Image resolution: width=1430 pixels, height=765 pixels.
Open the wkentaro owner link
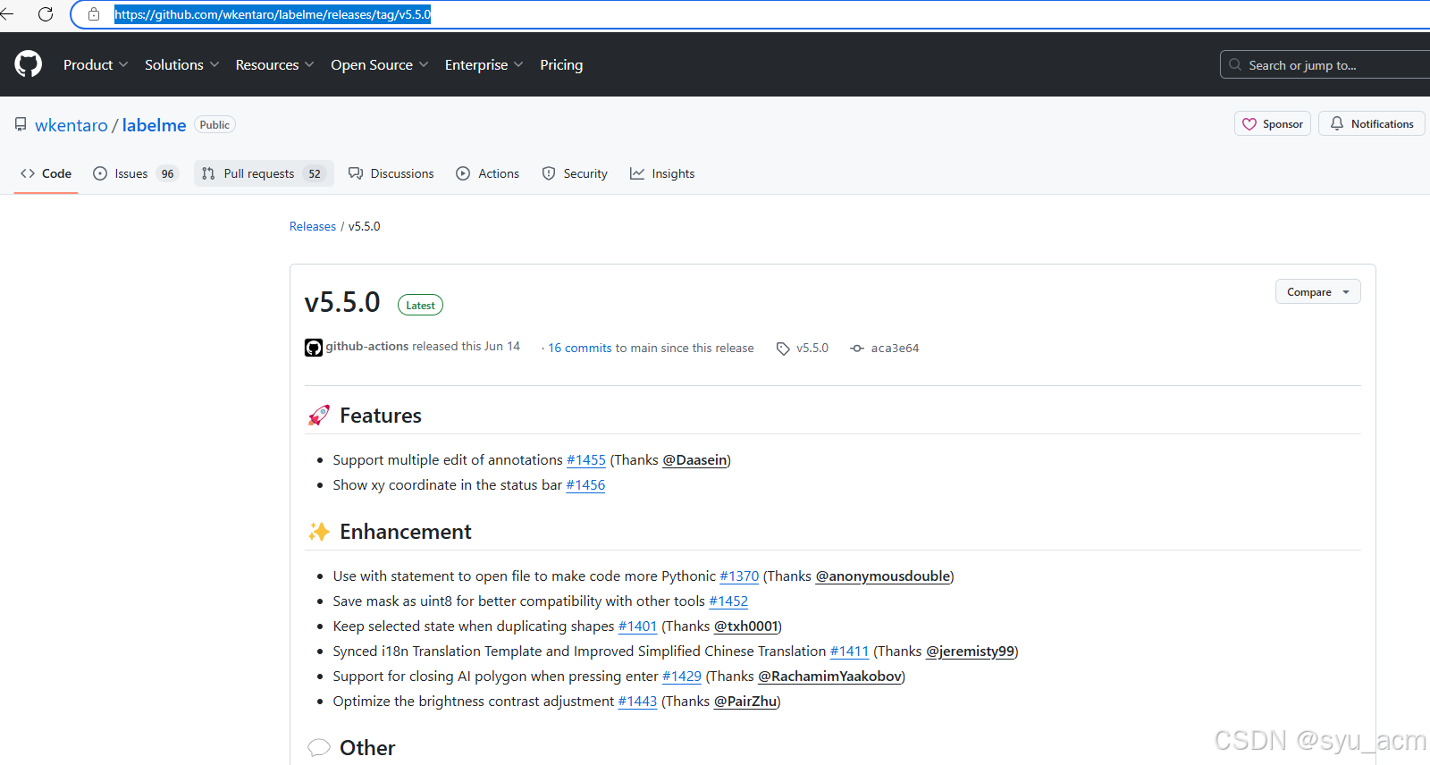(71, 125)
